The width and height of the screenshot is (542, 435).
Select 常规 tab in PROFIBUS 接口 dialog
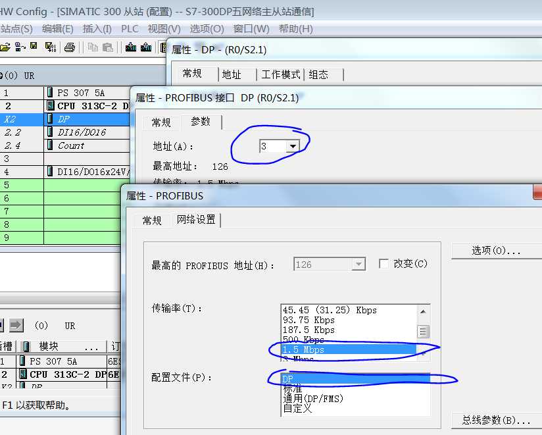click(161, 122)
